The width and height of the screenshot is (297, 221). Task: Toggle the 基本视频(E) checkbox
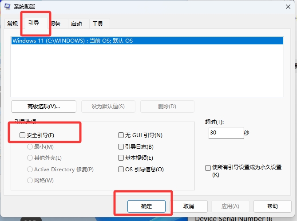tap(121, 158)
